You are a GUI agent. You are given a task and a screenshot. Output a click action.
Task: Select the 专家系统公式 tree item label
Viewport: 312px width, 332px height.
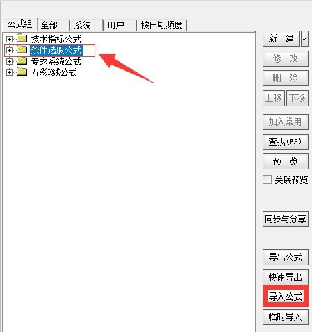click(x=56, y=61)
